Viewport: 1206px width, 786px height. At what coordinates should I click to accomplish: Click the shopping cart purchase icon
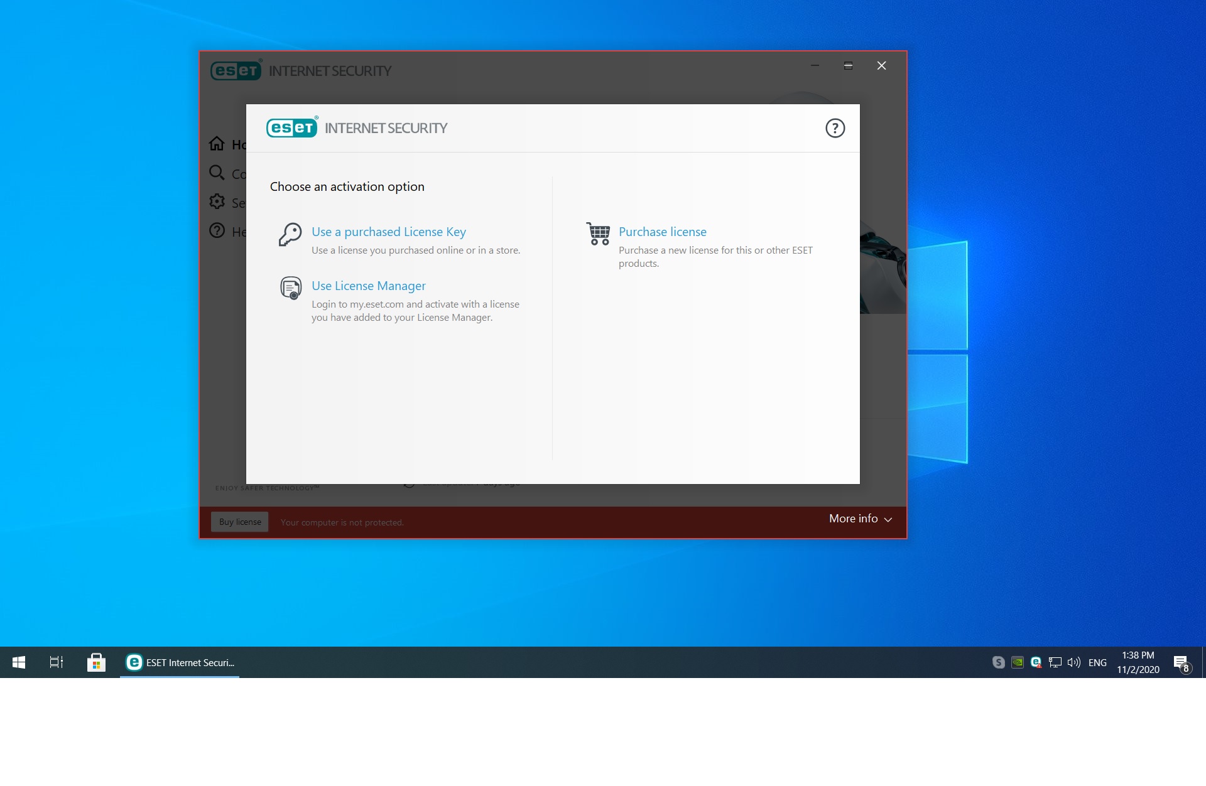598,234
